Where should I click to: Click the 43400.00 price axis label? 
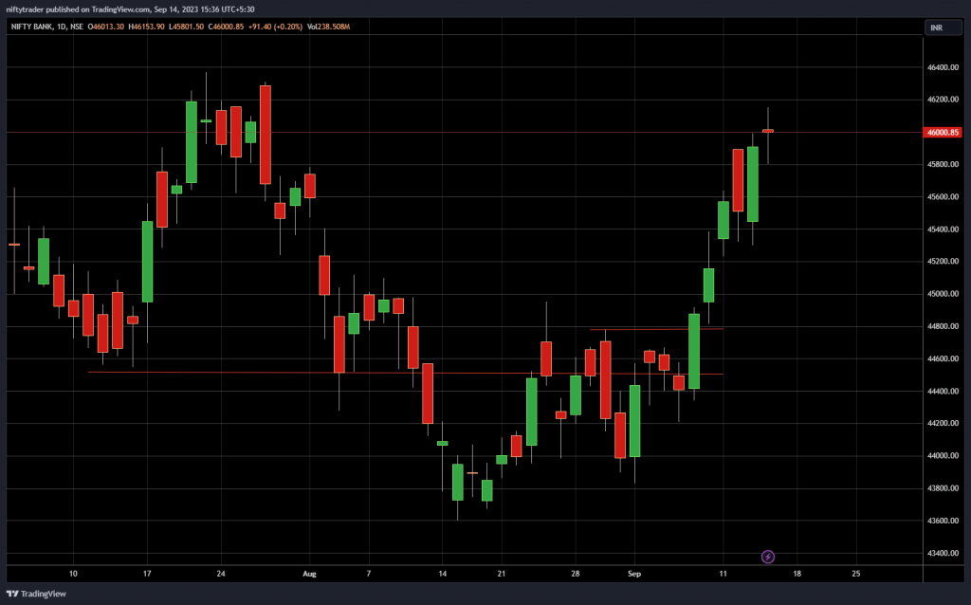[943, 553]
